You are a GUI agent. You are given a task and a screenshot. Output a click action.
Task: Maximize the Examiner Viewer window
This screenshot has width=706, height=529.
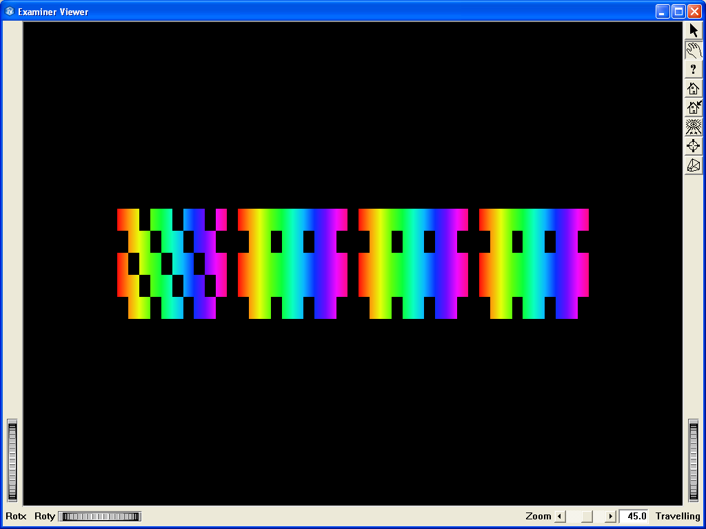pos(678,11)
